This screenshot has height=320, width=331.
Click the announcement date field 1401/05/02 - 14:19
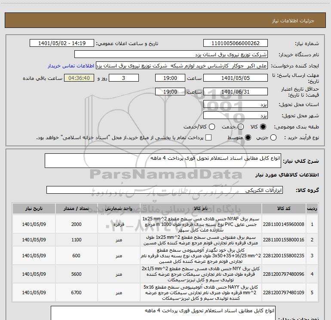[x=62, y=43]
